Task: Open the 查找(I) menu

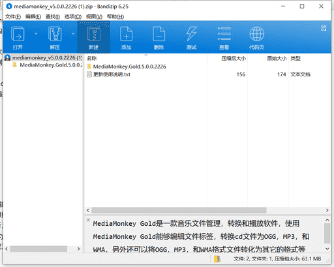Action: click(x=53, y=16)
